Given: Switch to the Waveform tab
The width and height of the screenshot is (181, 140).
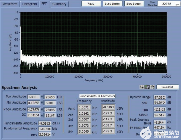Looking at the screenshot, I should point(10,4).
